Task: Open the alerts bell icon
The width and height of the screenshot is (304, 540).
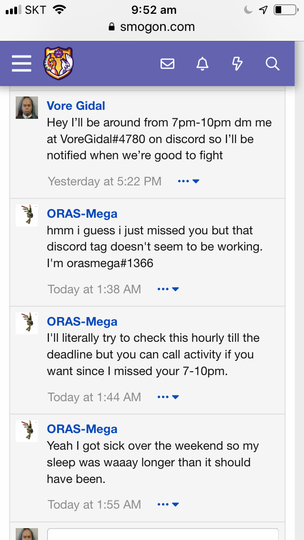Action: (x=202, y=64)
